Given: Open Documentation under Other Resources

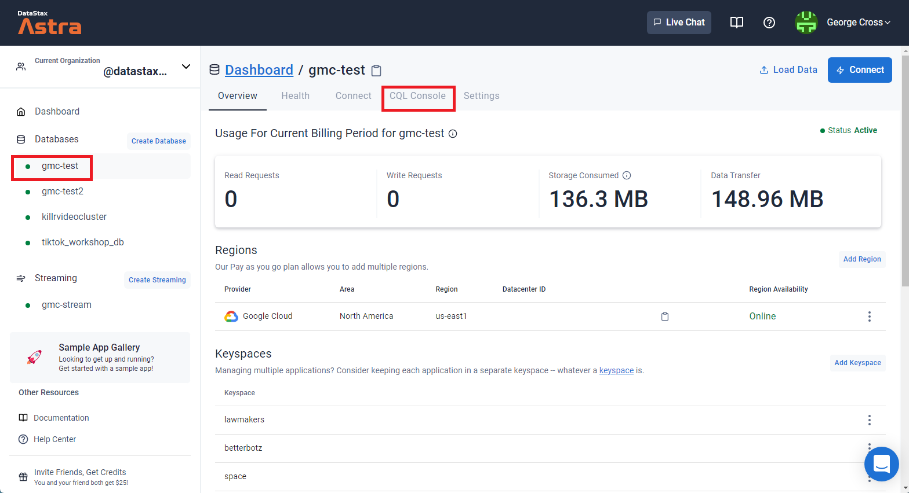Looking at the screenshot, I should [x=61, y=418].
